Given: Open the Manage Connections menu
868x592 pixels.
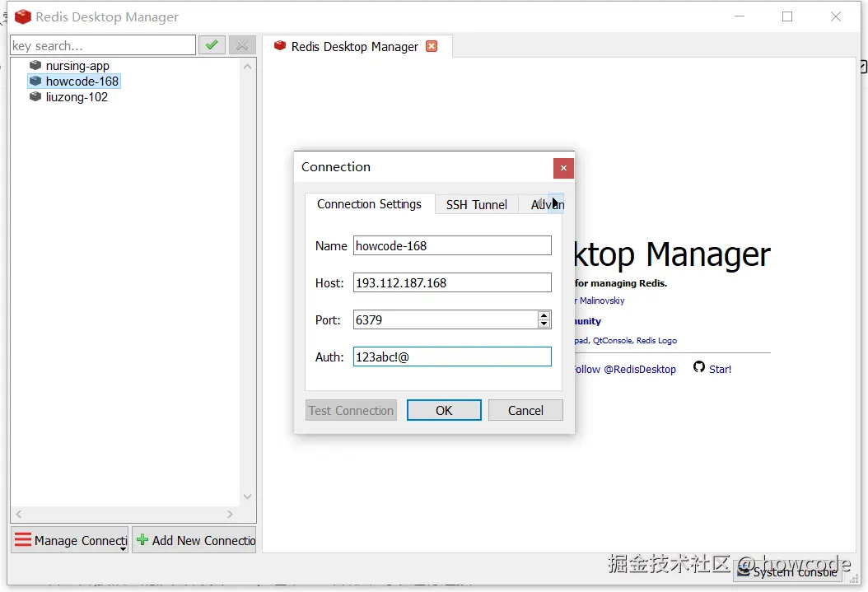Looking at the screenshot, I should (70, 540).
